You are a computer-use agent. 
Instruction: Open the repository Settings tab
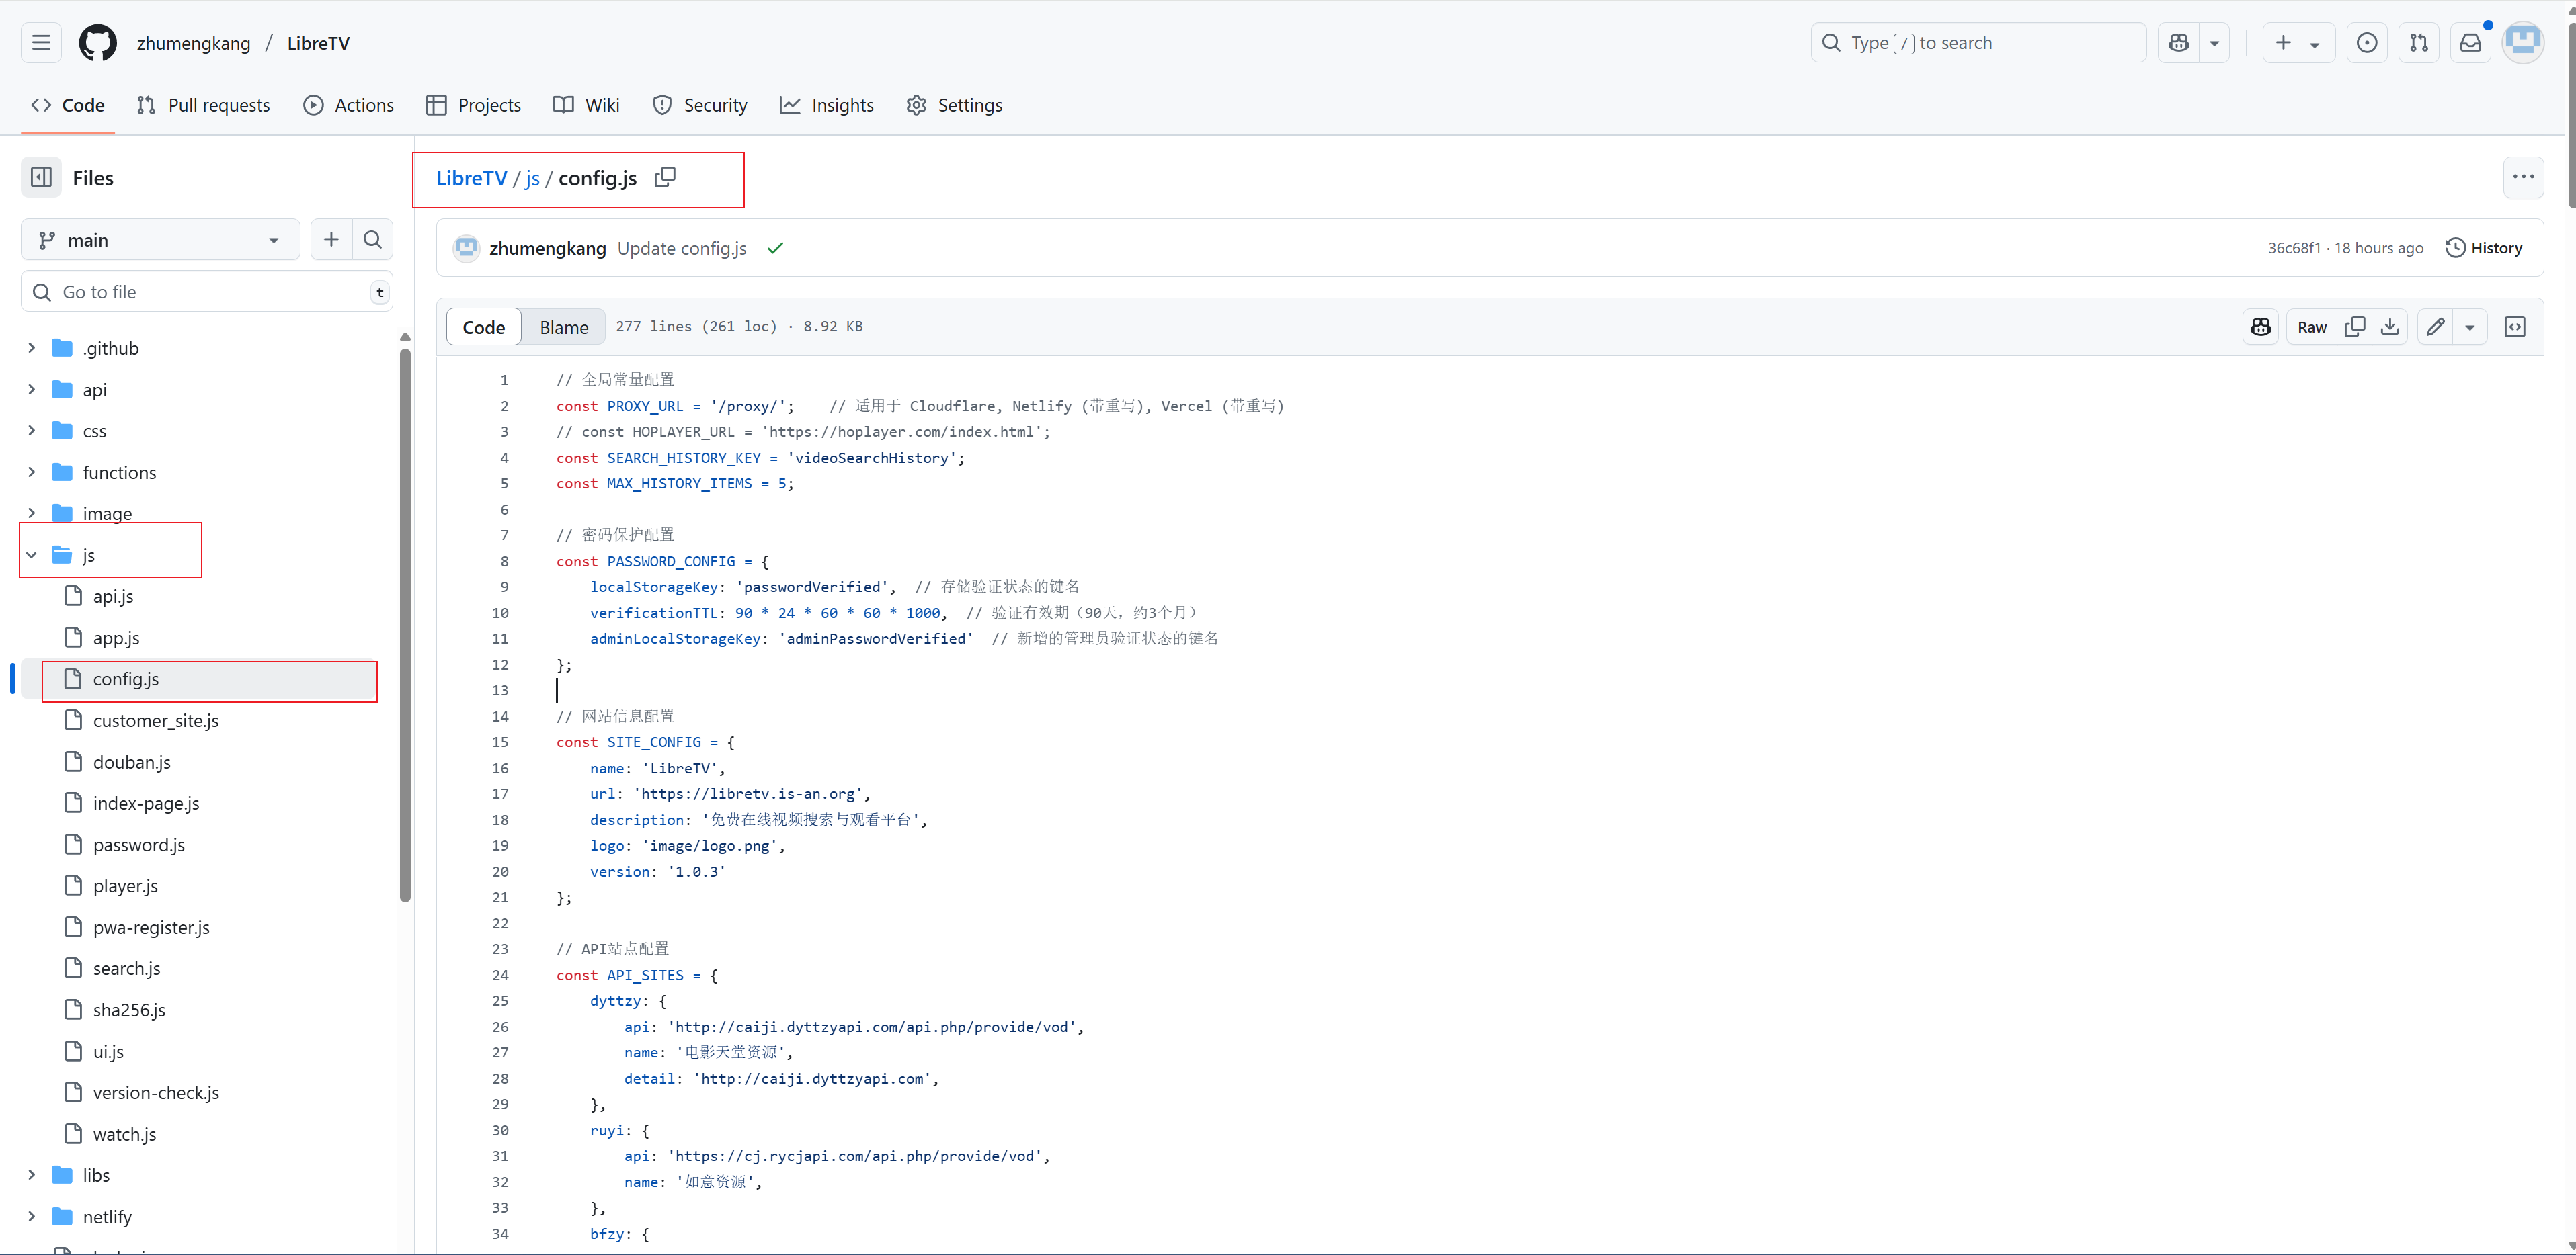coord(954,105)
